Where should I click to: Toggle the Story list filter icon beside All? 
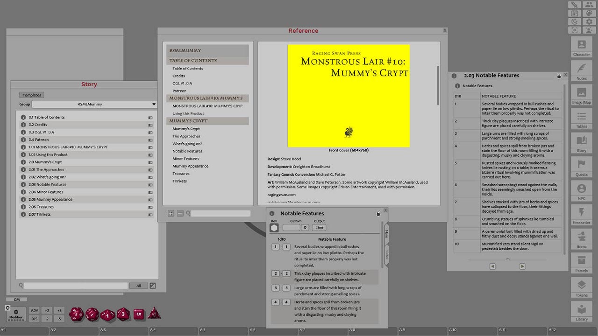tap(152, 286)
